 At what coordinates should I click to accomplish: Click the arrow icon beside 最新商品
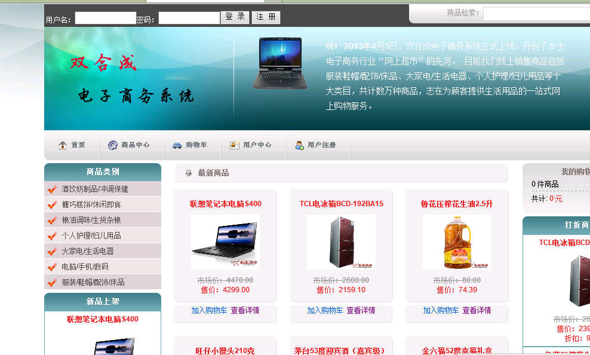pos(189,173)
